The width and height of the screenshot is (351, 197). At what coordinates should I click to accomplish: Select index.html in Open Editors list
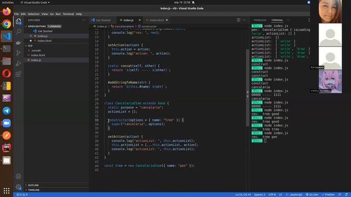point(56,41)
